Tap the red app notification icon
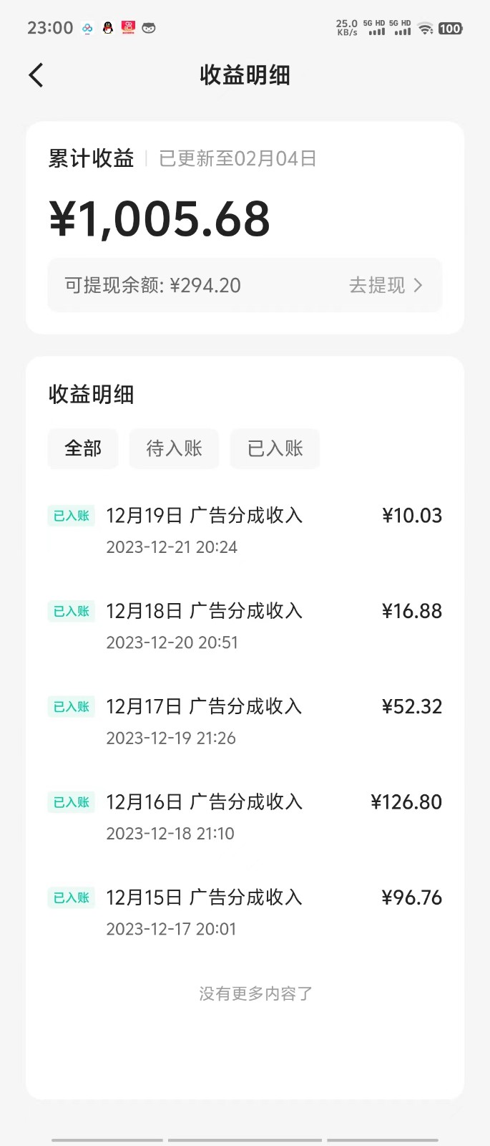Viewport: 490px width, 1146px height. [x=128, y=28]
